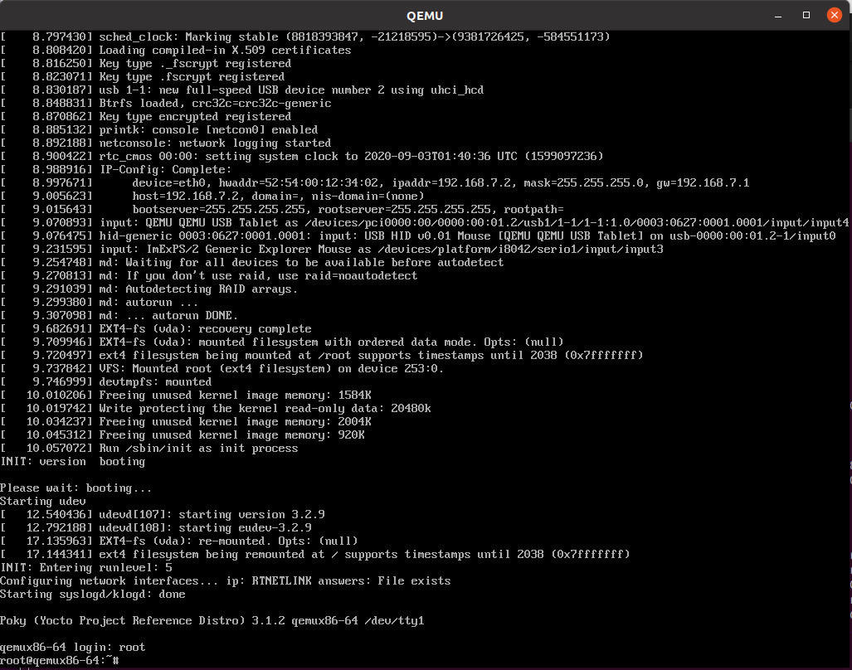
Task: Click 'Run /sbin/init as init process' line
Action: coord(149,449)
